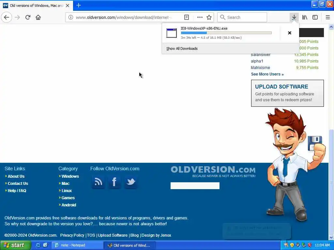
Task: Open the footer Upload Software link
Action: [113, 235]
